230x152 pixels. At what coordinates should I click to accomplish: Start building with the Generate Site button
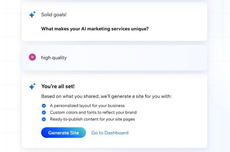tap(64, 133)
